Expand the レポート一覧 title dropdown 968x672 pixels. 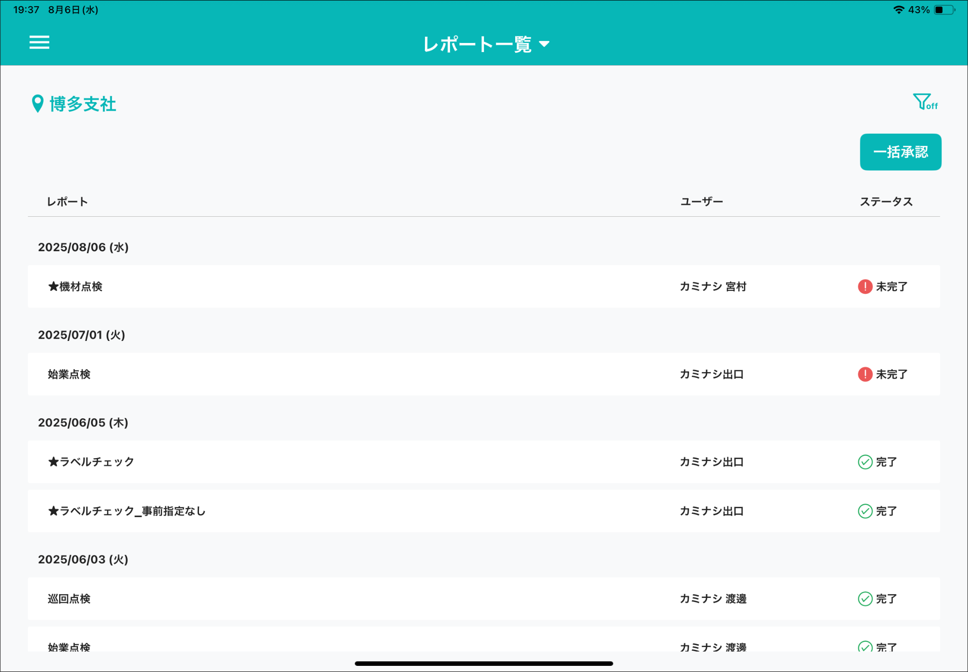pos(486,44)
